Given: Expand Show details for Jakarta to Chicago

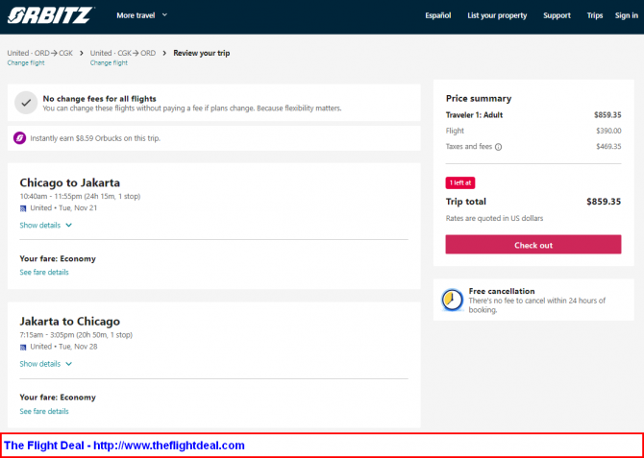Looking at the screenshot, I should pos(45,364).
